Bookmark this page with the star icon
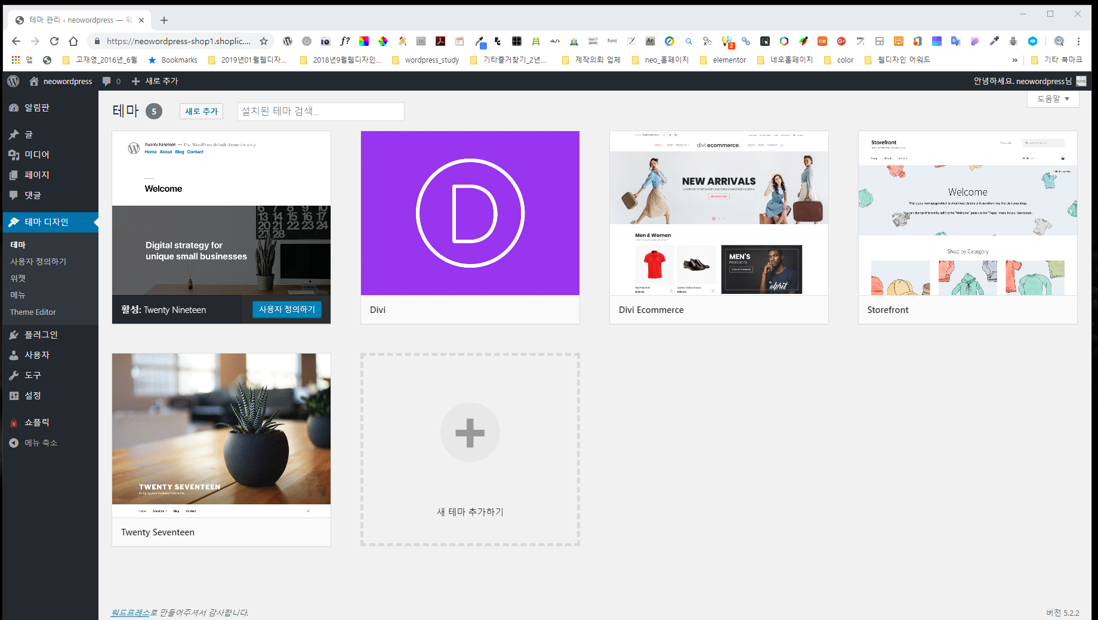The width and height of the screenshot is (1098, 620). (x=264, y=41)
